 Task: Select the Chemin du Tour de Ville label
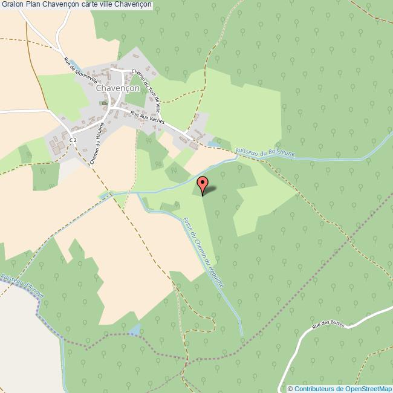click(x=146, y=91)
